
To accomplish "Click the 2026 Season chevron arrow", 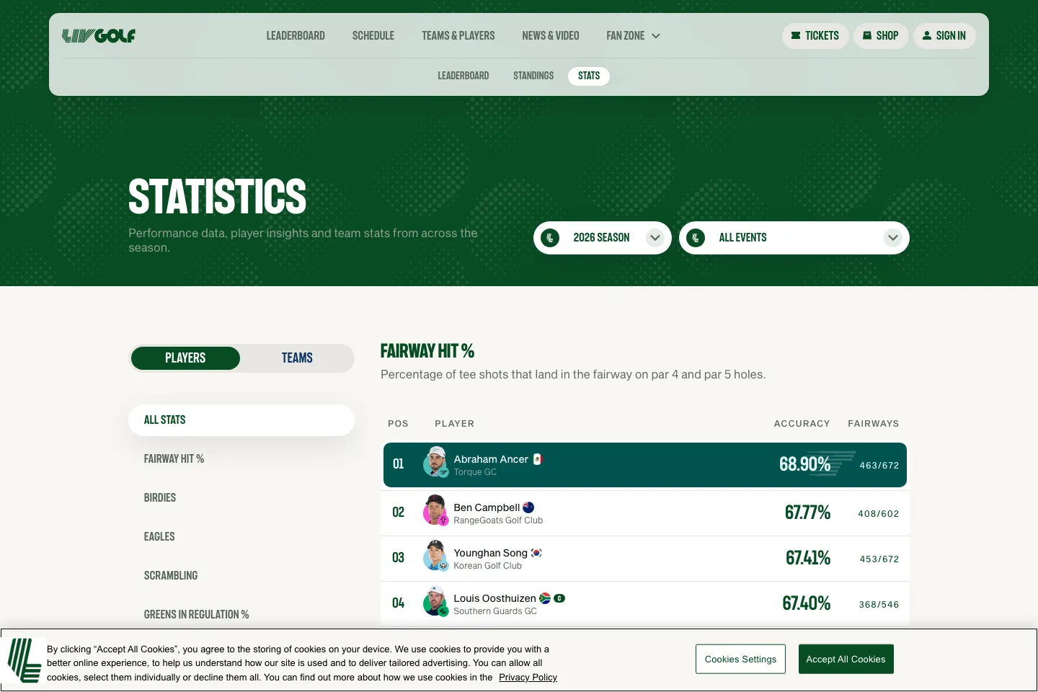I will [x=655, y=238].
